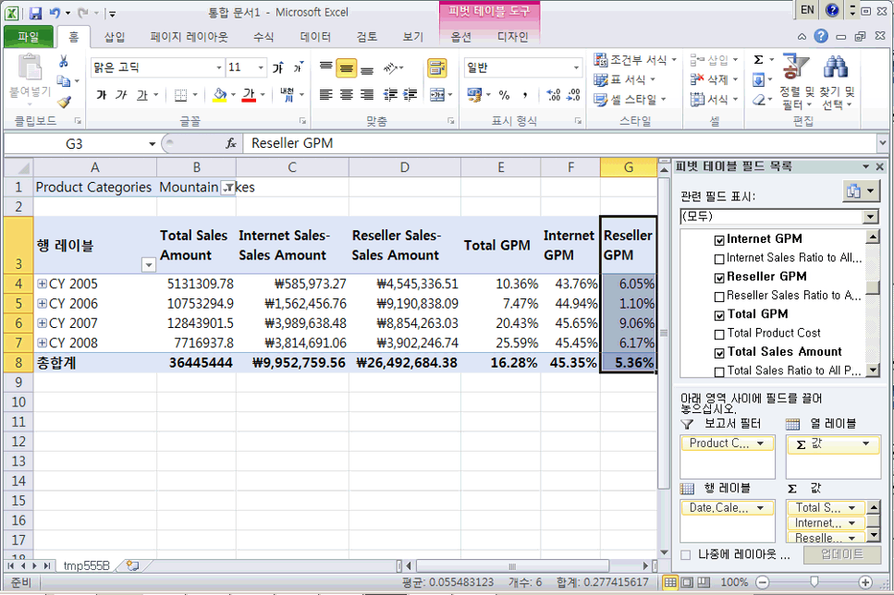
Task: Switch to the 삽입 ribbon tab
Action: (115, 37)
